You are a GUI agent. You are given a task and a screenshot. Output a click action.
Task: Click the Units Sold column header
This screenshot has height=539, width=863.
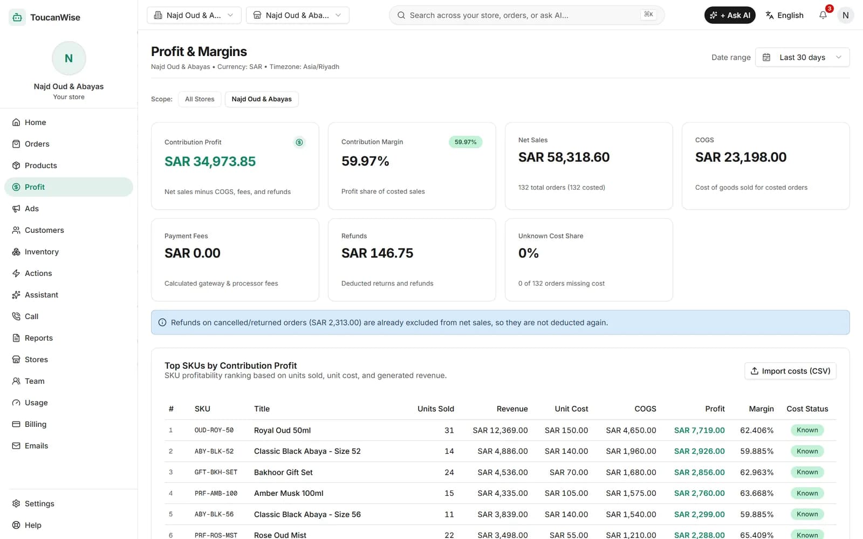[436, 409]
